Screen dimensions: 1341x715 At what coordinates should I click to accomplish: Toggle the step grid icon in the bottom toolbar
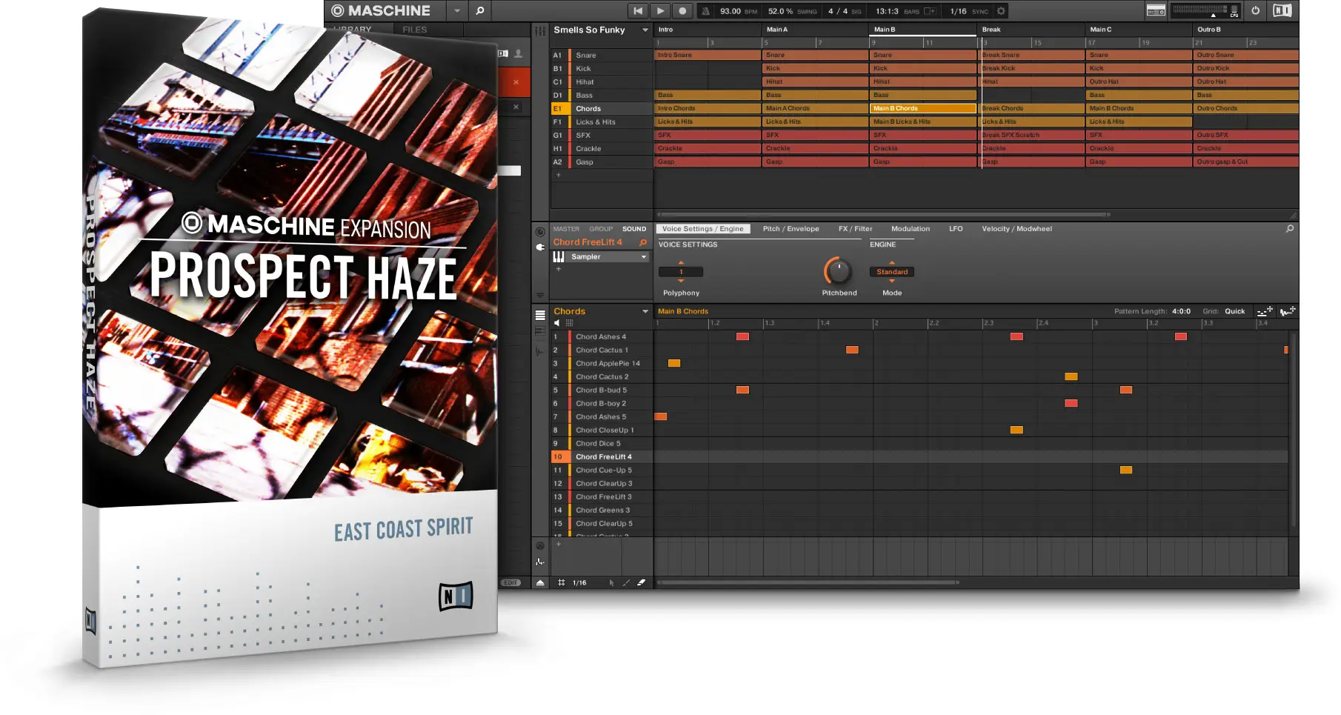tap(562, 583)
